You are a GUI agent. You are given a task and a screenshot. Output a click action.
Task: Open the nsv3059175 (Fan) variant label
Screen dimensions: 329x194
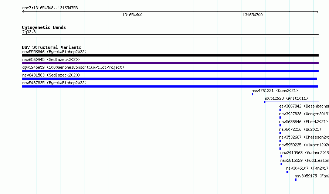click(x=312, y=176)
